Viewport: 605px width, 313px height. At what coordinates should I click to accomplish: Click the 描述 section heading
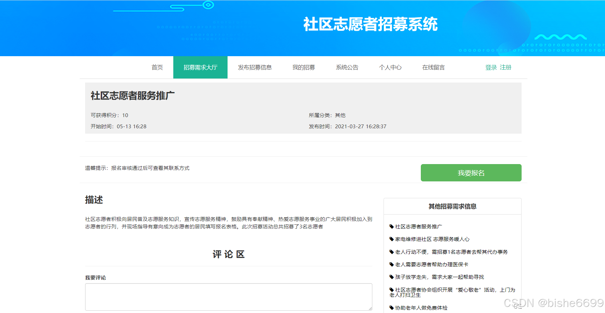(94, 200)
